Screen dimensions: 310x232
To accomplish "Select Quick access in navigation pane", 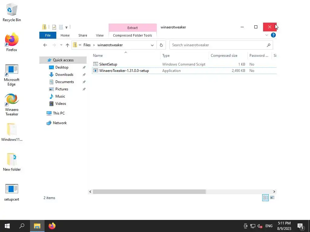I will point(63,60).
